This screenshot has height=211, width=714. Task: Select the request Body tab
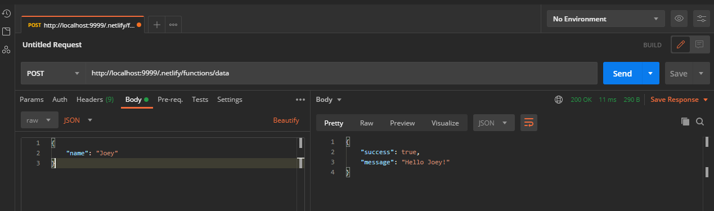[x=137, y=100]
